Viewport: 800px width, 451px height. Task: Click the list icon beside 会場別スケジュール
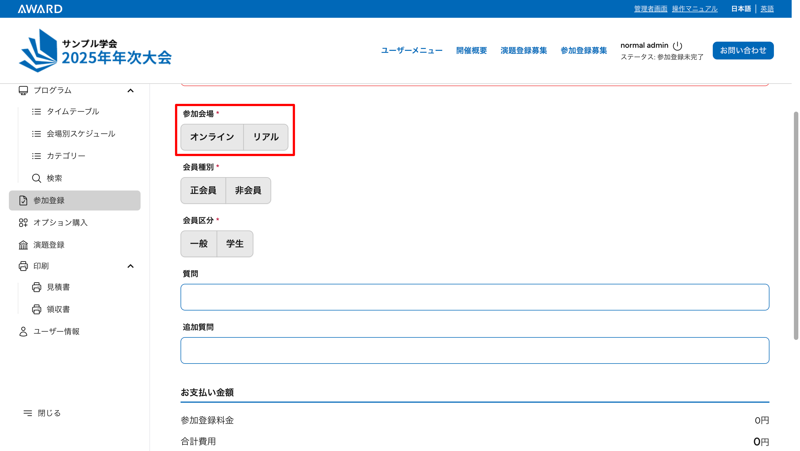pos(37,134)
